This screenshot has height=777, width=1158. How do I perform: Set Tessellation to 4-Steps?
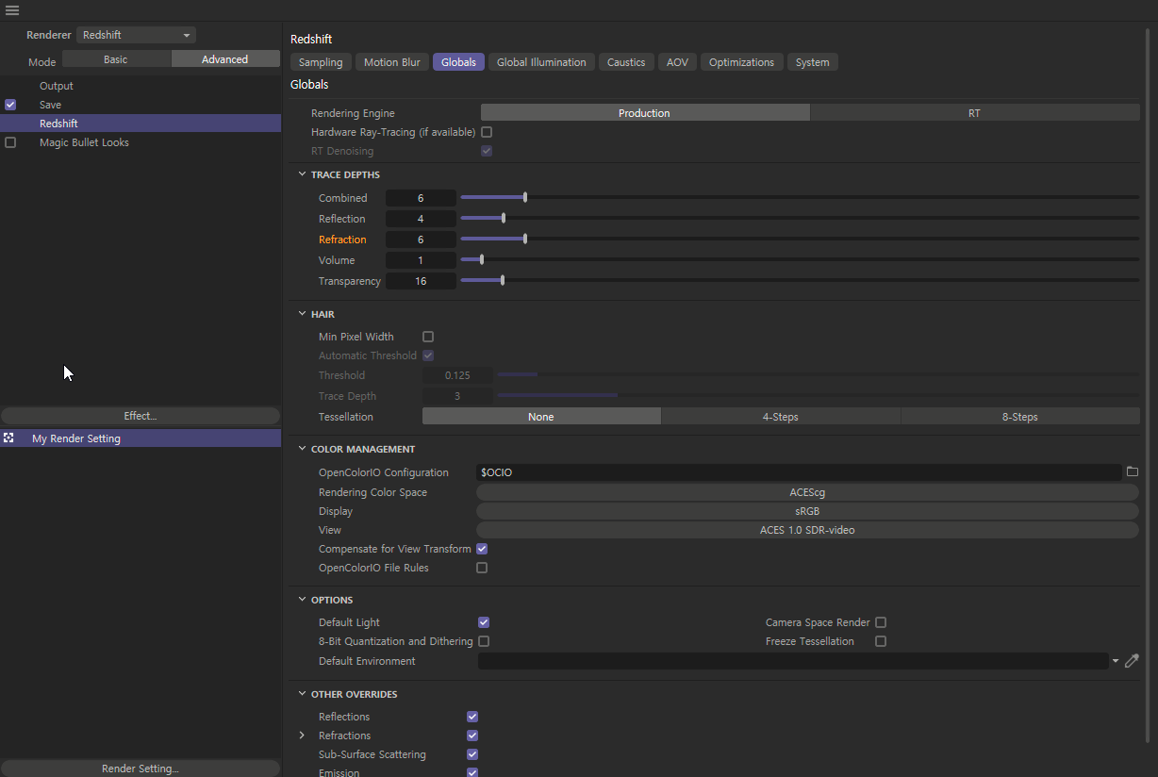781,417
